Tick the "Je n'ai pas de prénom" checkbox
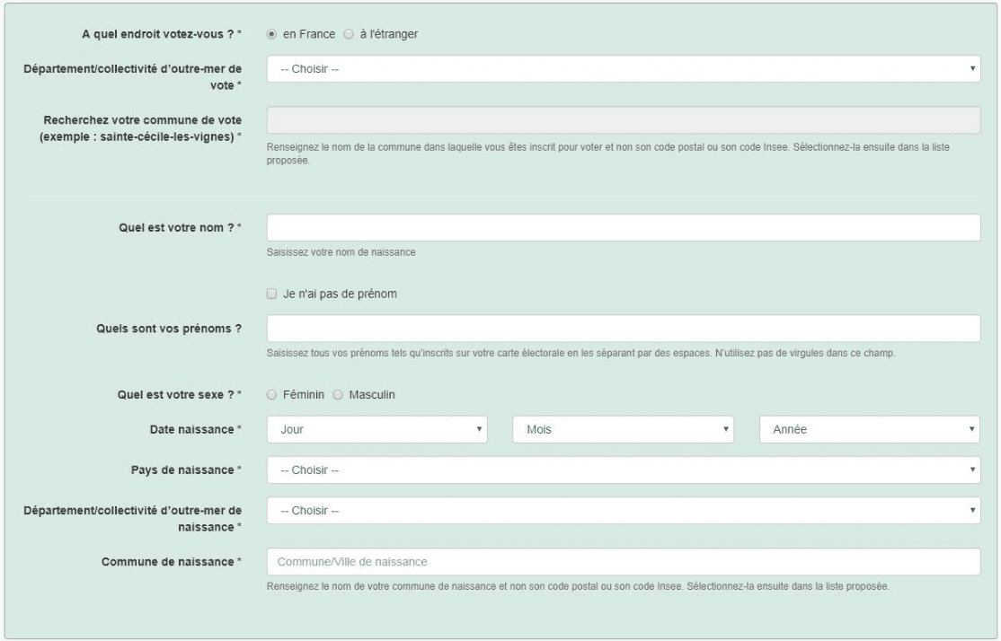This screenshot has height=641, width=1001. 271,294
